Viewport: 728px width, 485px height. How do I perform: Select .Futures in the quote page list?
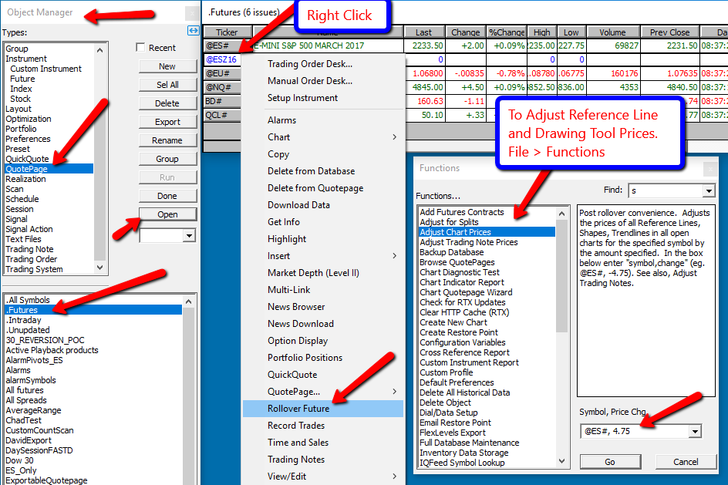(x=22, y=310)
